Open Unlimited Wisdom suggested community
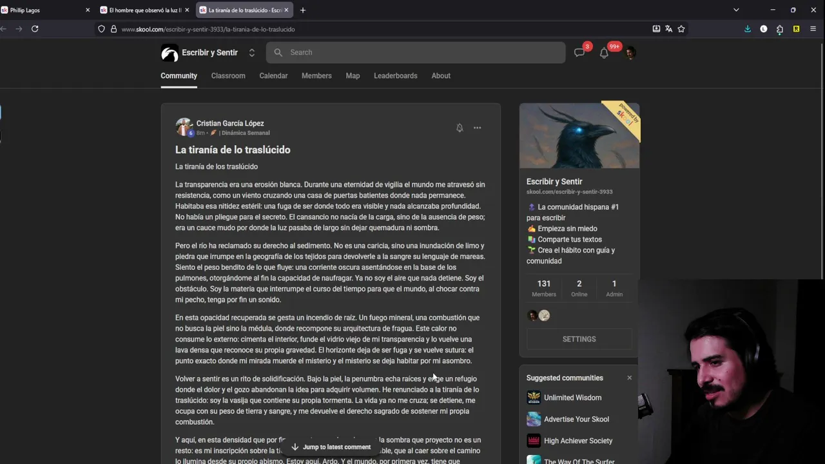825x464 pixels. (x=572, y=398)
